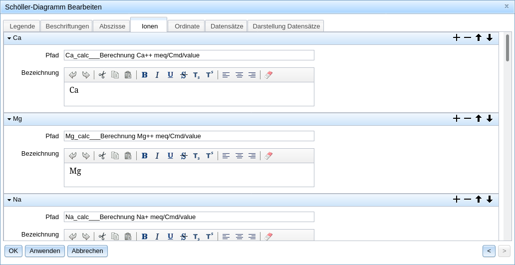Move the Mg ion up
This screenshot has width=515, height=265.
(479, 119)
